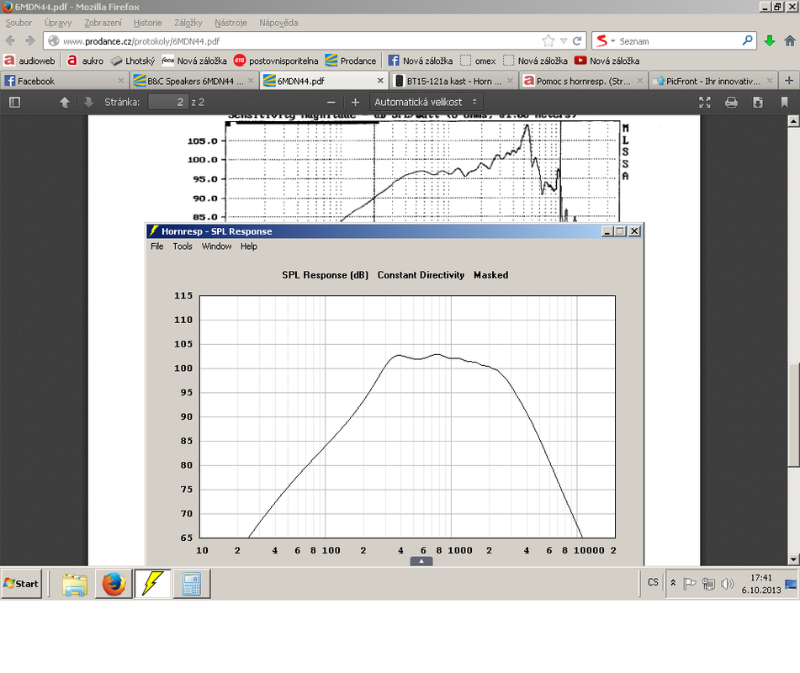Viewport: 800px width, 673px height.
Task: Open the audioweb bookmark
Action: pos(29,61)
